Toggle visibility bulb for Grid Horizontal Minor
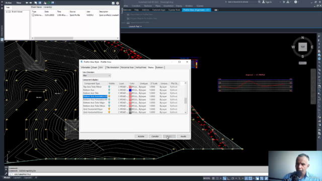This screenshot has height=181, width=322. pyautogui.click(x=109, y=112)
